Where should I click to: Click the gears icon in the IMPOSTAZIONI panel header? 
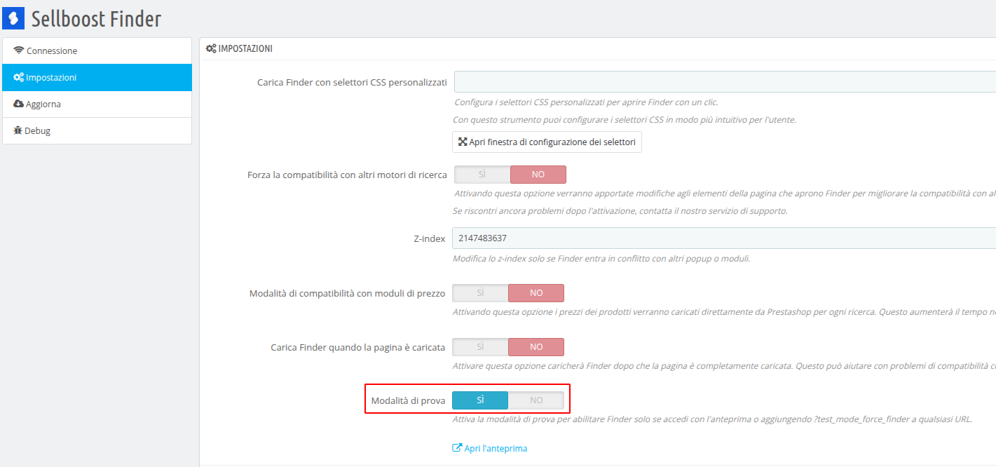(x=211, y=48)
